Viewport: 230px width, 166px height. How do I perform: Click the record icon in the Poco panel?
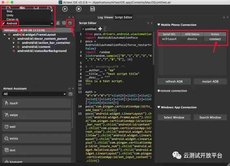coord(70,23)
